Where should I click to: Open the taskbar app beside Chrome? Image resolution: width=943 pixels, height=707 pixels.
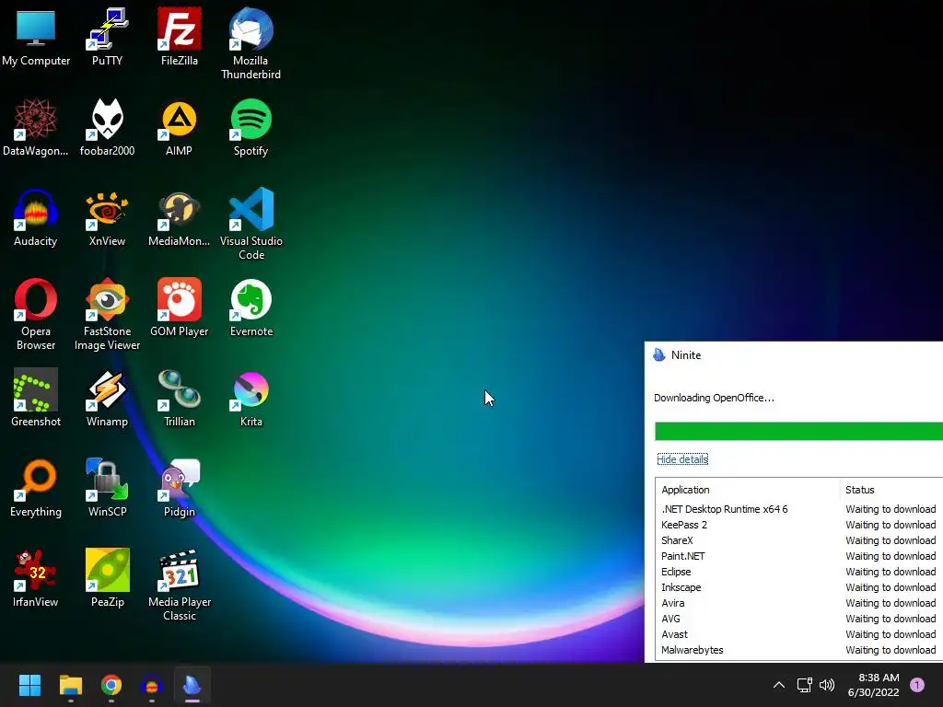point(152,685)
